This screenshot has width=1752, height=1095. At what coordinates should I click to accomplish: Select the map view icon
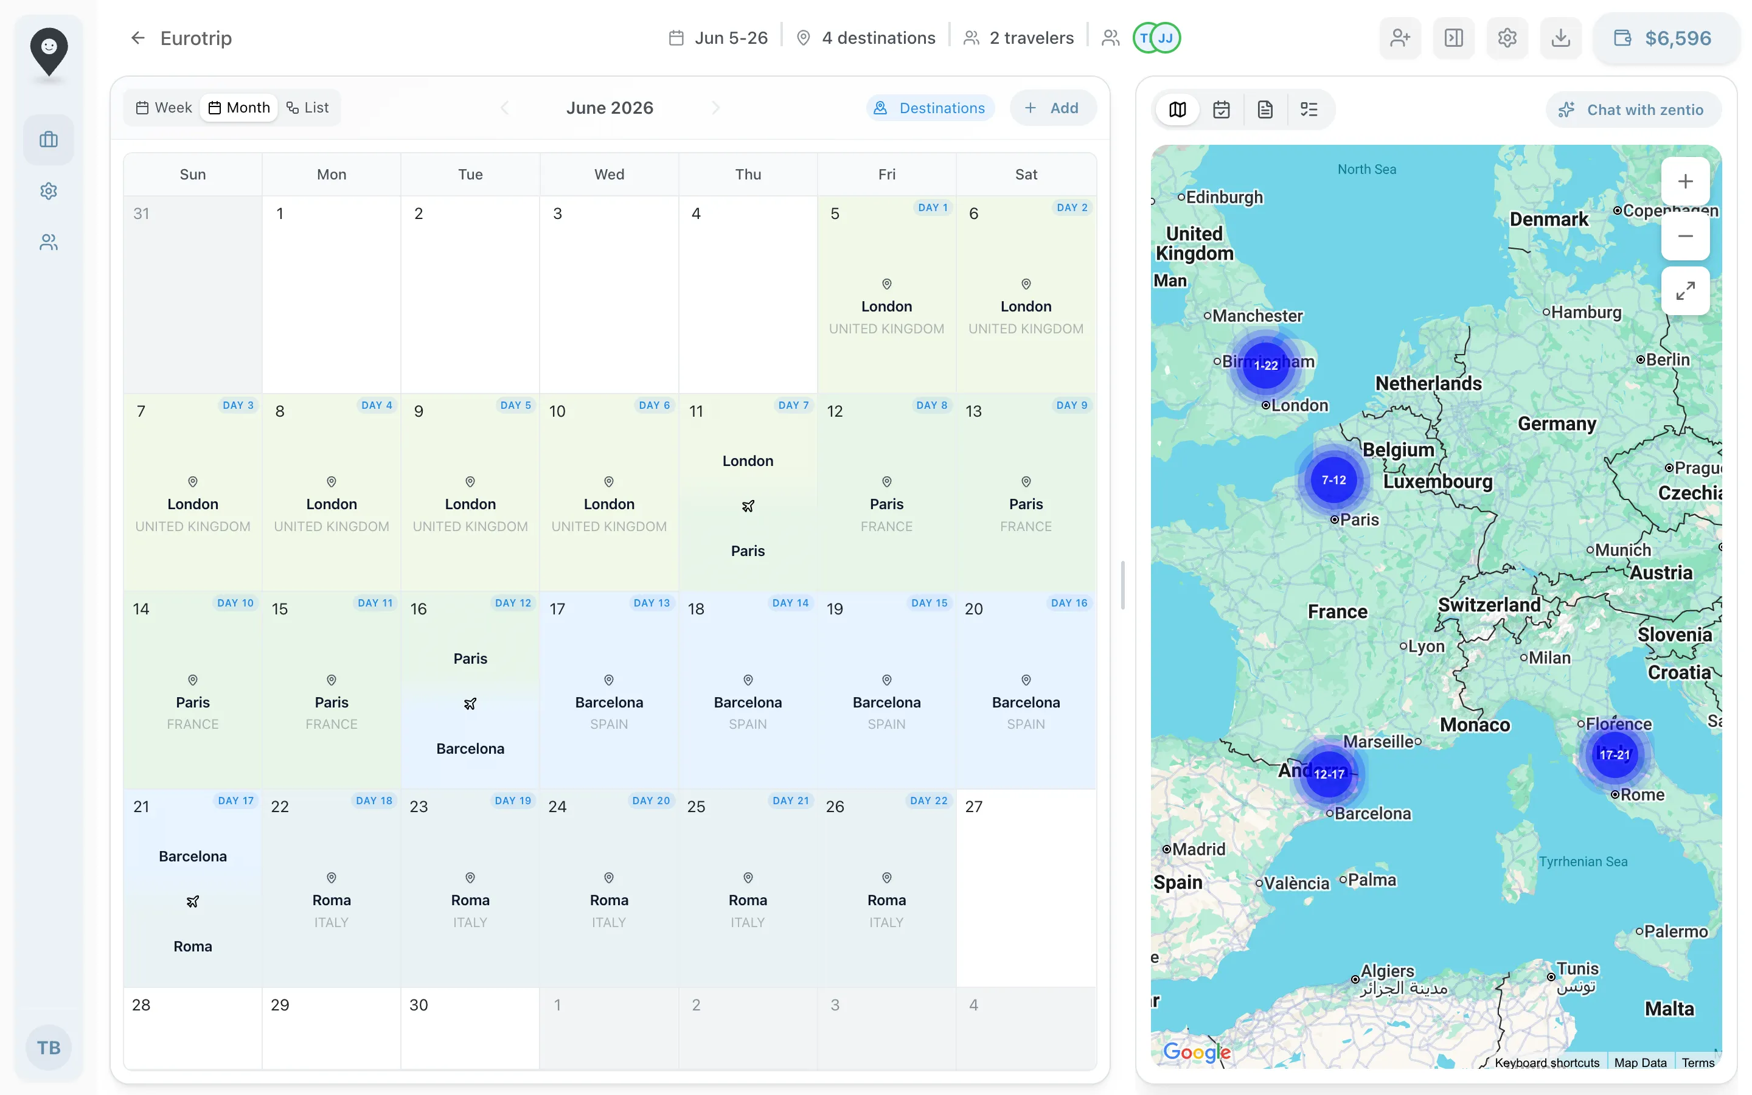(x=1177, y=109)
